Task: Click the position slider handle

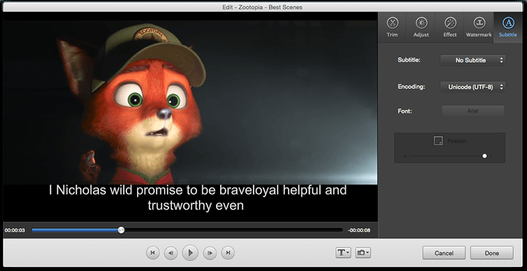Action: coord(484,156)
